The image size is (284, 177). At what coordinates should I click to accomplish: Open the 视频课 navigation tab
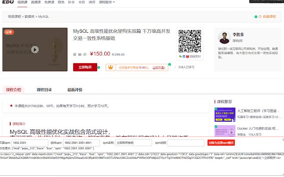[x=22, y=2]
